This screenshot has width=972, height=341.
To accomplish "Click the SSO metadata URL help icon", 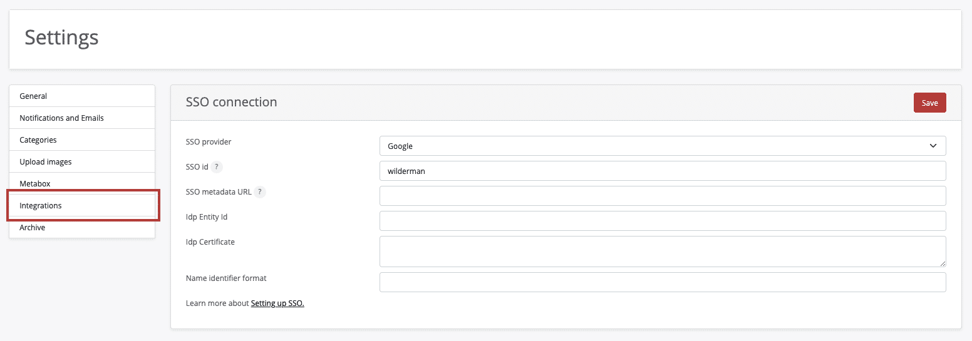I will [x=260, y=192].
